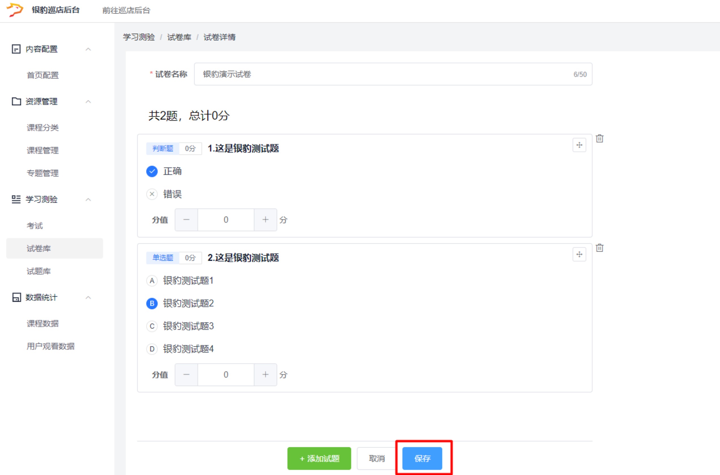
Task: Open 试题库 in the sidebar
Action: pyautogui.click(x=39, y=271)
